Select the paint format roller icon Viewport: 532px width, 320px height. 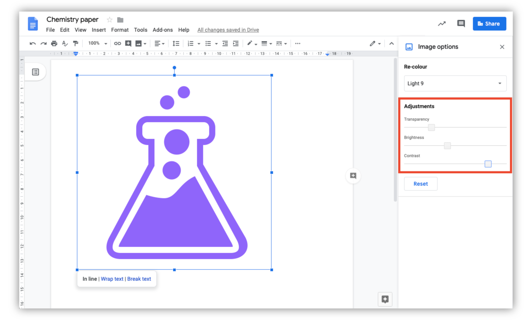[x=75, y=44]
